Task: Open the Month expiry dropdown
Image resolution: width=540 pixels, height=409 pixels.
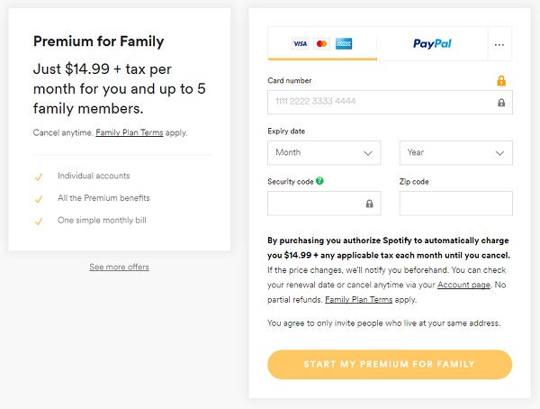Action: 324,152
